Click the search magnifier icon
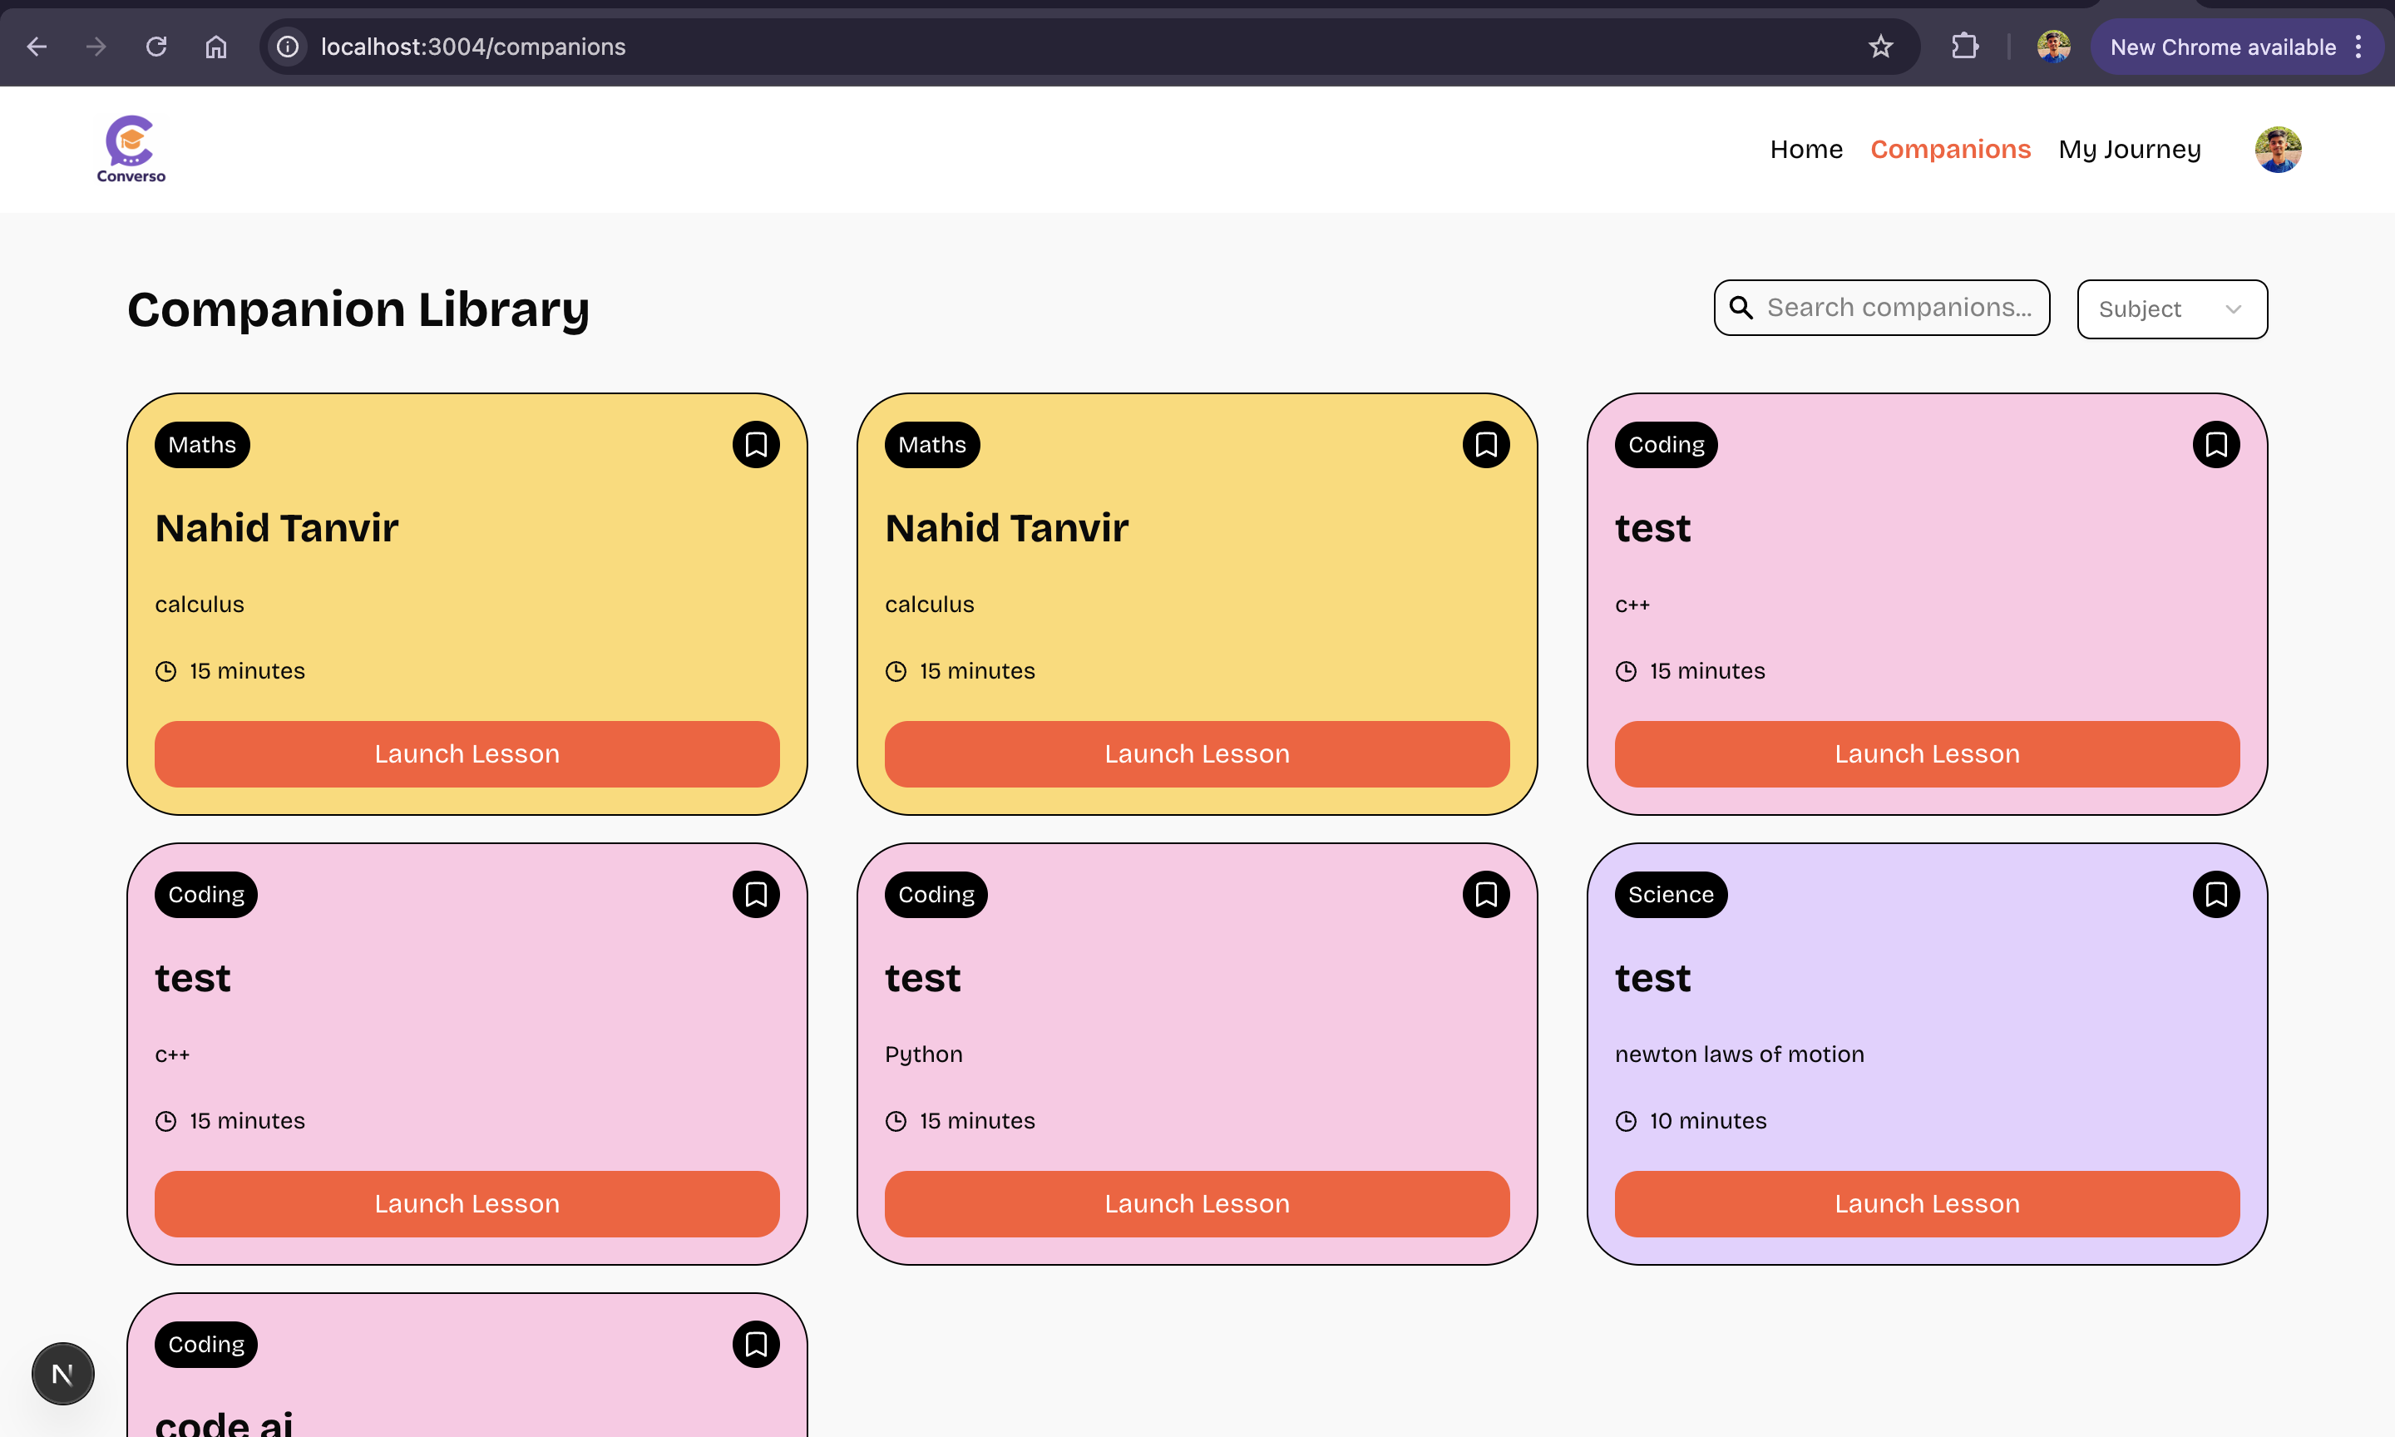Screen dimensions: 2395x1437 tap(1741, 308)
